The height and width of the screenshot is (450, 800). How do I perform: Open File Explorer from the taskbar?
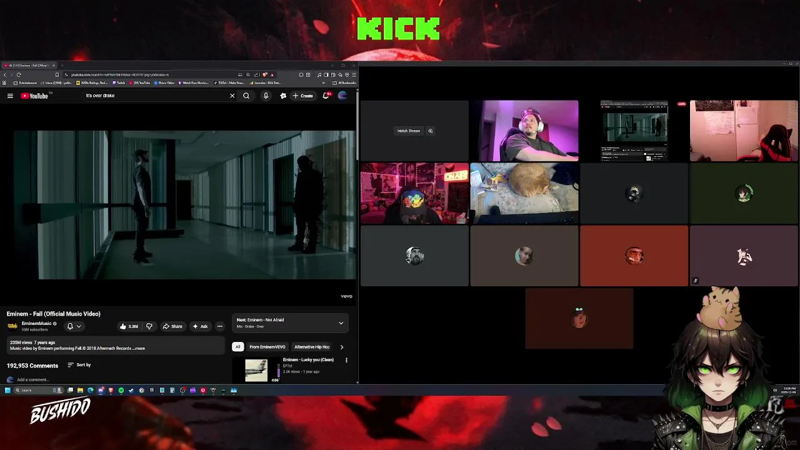click(x=80, y=390)
